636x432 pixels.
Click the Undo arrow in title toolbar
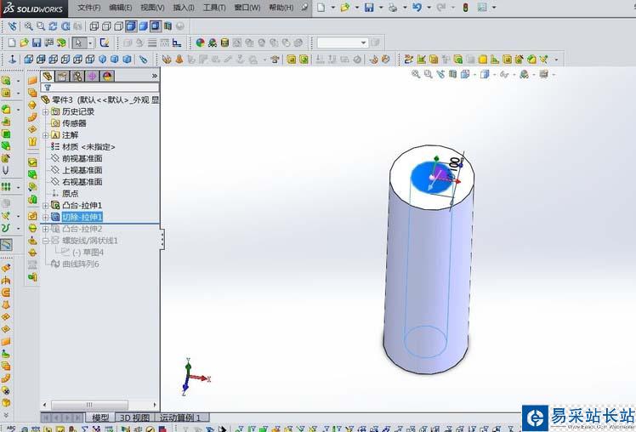coord(417,8)
